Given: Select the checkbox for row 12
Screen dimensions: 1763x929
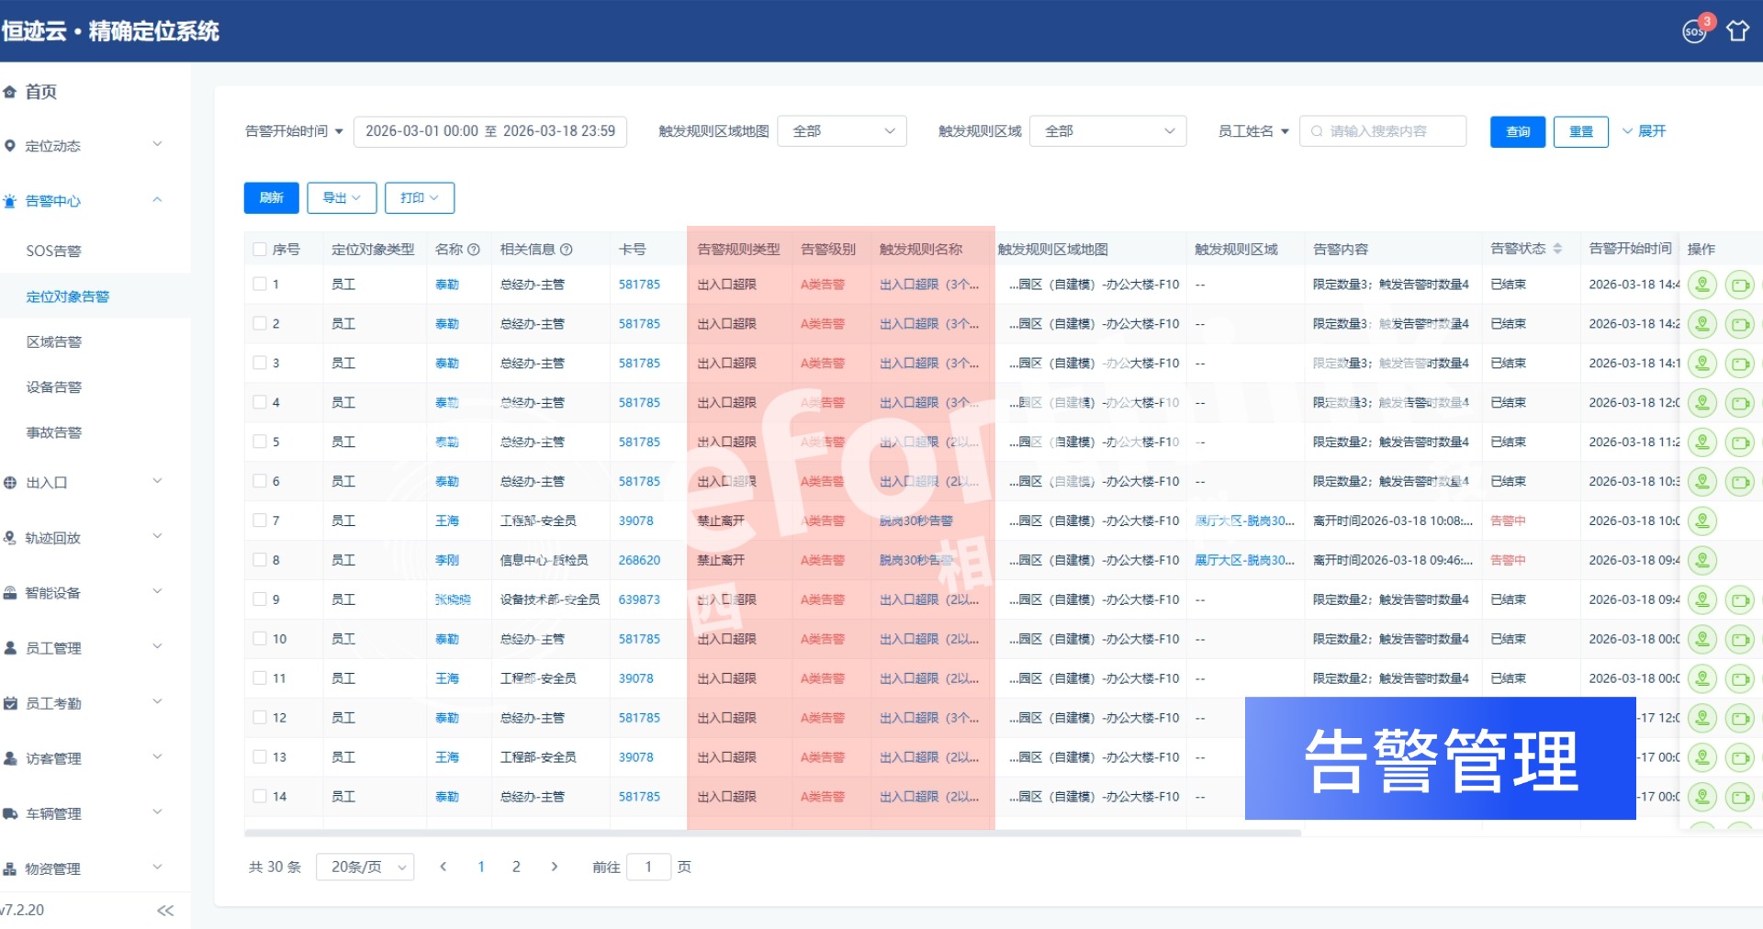Looking at the screenshot, I should coord(260,718).
